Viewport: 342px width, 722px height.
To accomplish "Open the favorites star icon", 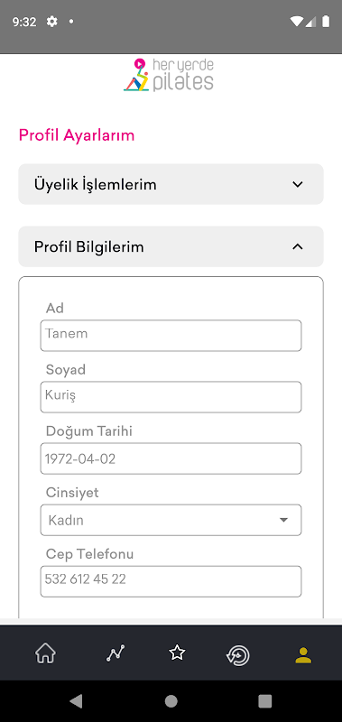I will click(x=177, y=653).
